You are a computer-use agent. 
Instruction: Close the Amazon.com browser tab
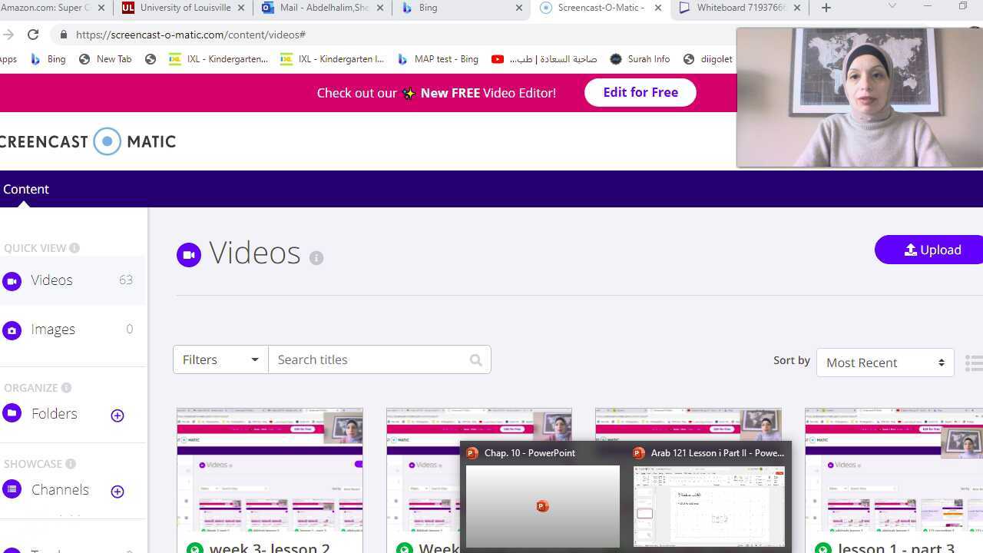[101, 8]
